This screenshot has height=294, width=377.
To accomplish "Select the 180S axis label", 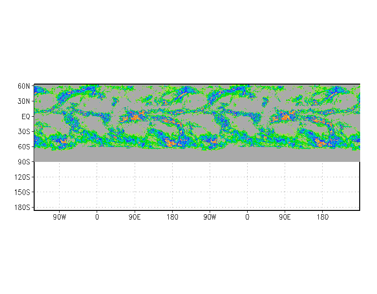I will pyautogui.click(x=22, y=208).
